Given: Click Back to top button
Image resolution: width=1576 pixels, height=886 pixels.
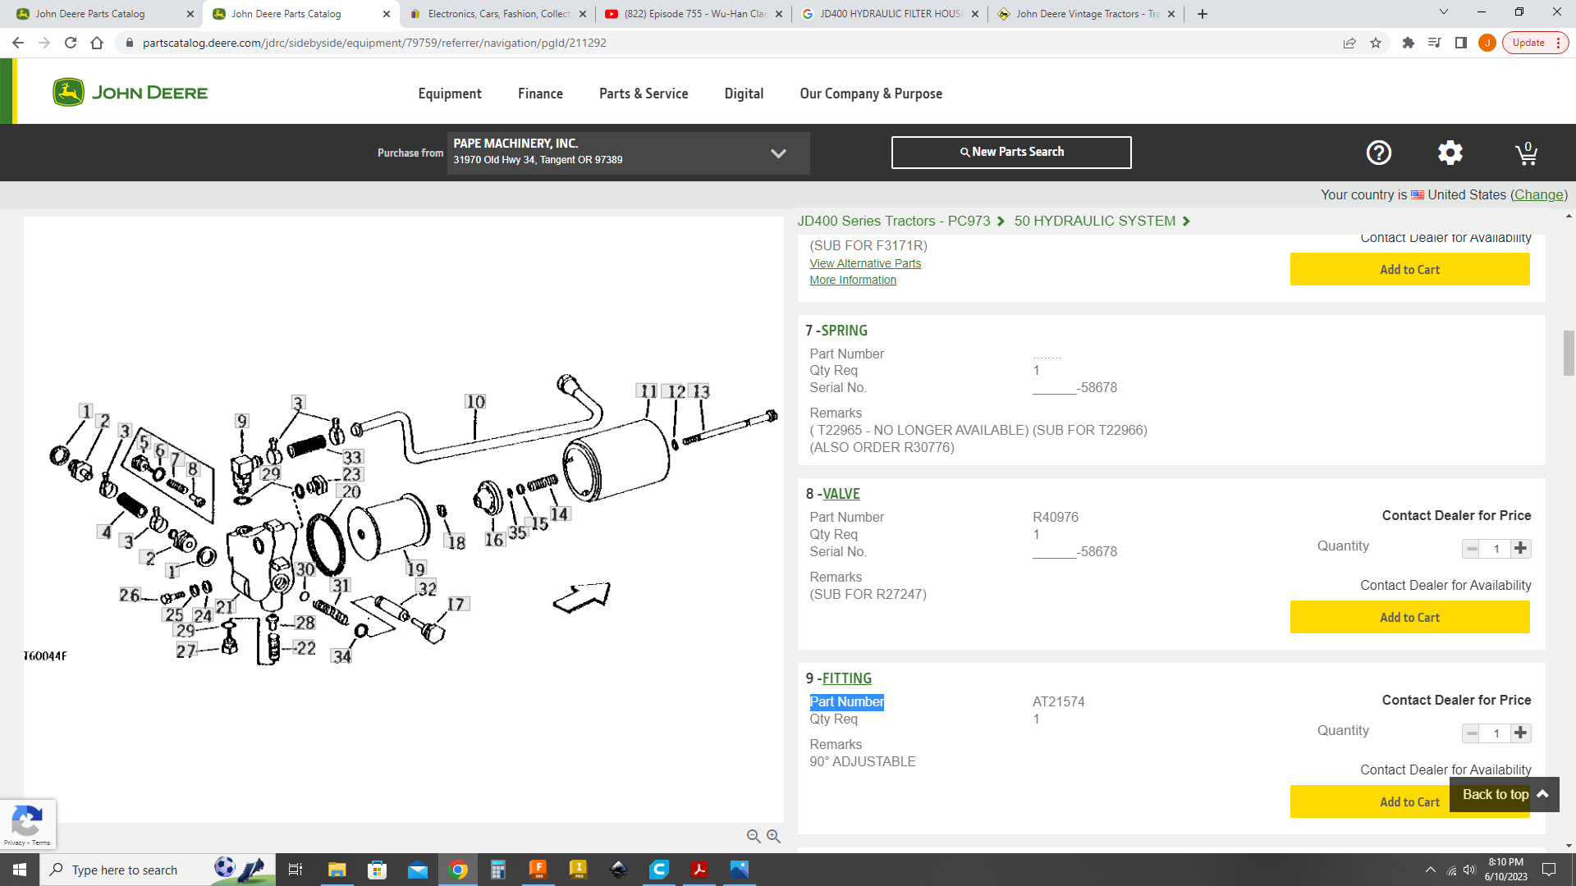Looking at the screenshot, I should point(1504,795).
